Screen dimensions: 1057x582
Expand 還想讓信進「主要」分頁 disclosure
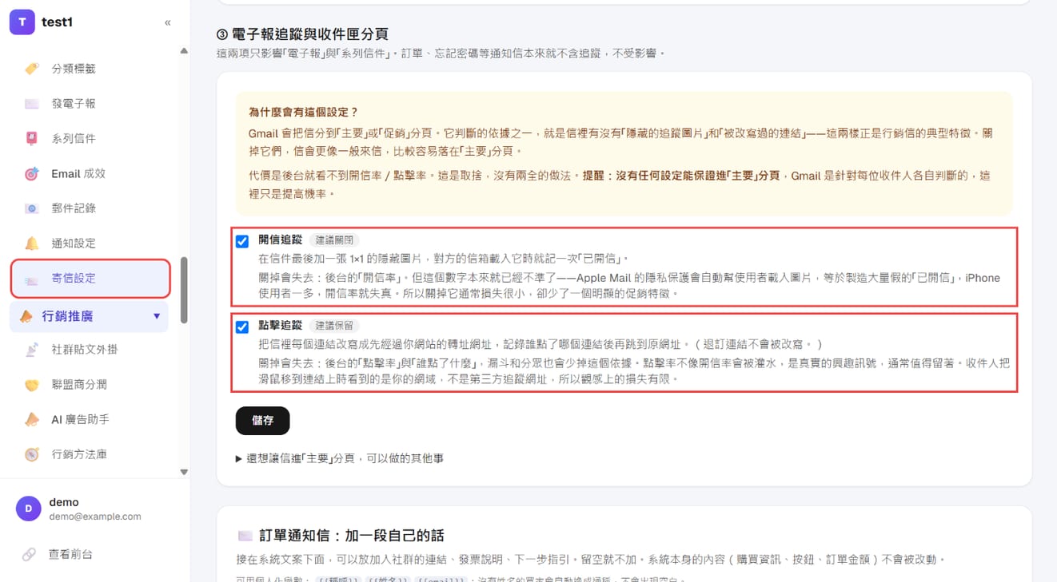coord(340,458)
